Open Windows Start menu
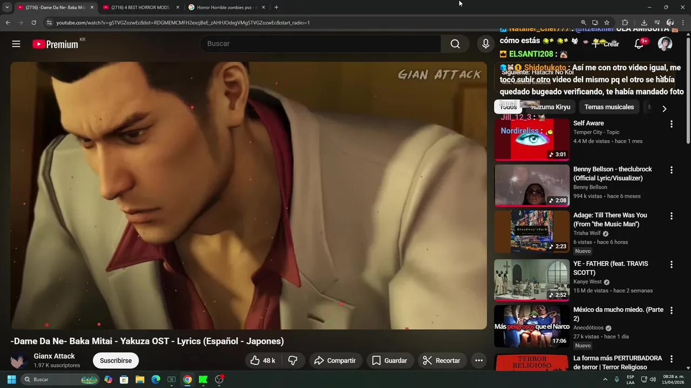This screenshot has width=691, height=388. [x=11, y=379]
